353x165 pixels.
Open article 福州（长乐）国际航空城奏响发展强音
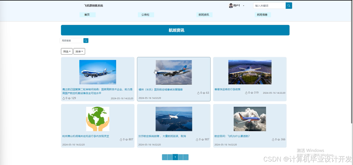[x=160, y=90]
